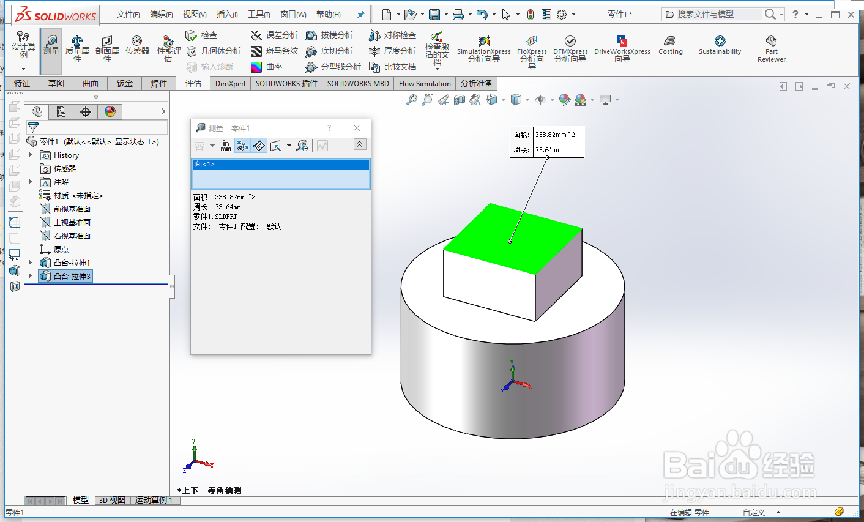Open 误差分析 deviation analysis
The width and height of the screenshot is (864, 522).
[274, 35]
